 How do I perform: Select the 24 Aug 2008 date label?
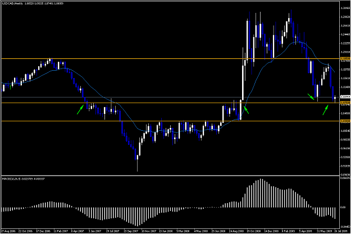236,231
